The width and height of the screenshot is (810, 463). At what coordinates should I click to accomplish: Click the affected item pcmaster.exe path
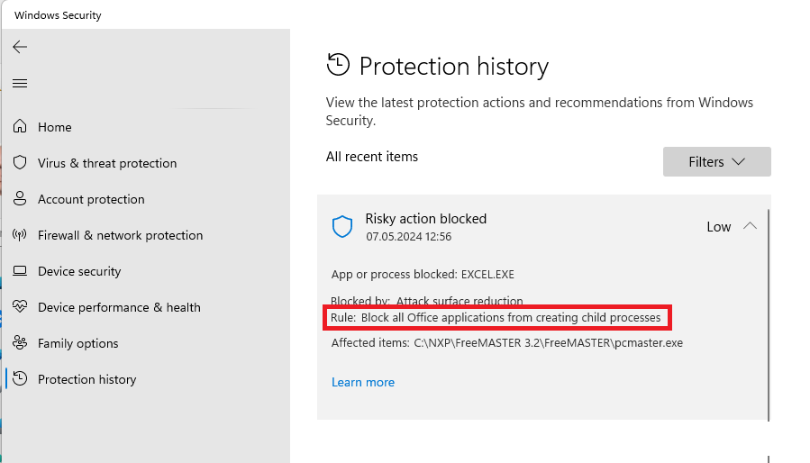(548, 343)
